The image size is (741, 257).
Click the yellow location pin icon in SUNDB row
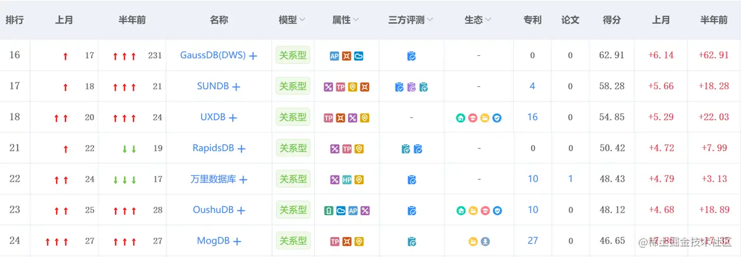pyautogui.click(x=353, y=87)
